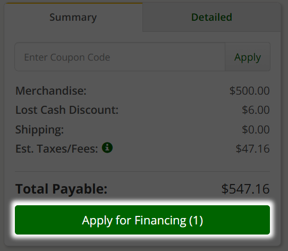This screenshot has height=251, width=288.
Task: Select the $0.00 shipping amount
Action: pos(256,129)
